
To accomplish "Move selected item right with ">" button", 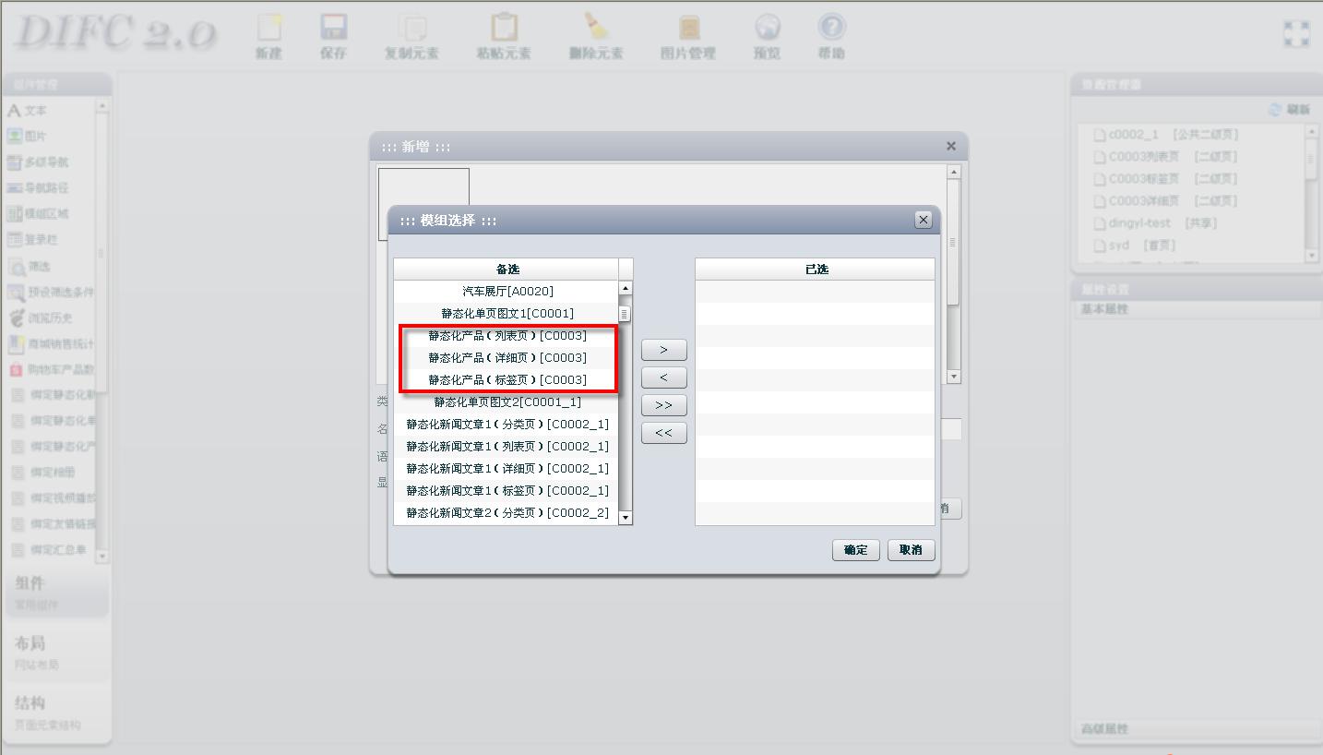I will pyautogui.click(x=663, y=350).
